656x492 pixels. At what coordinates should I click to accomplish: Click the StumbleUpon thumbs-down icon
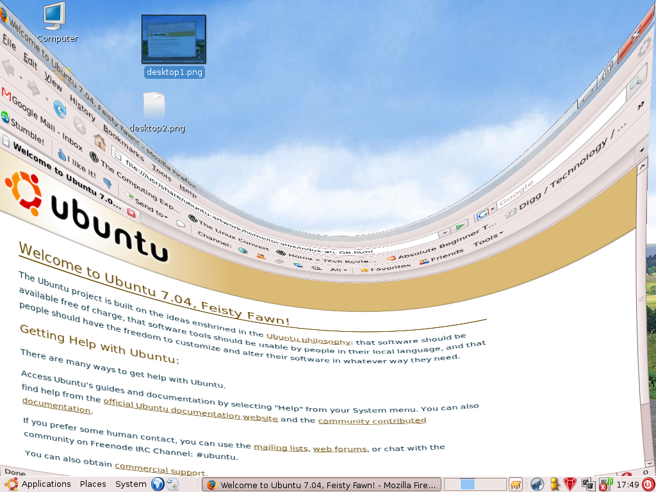point(108,183)
